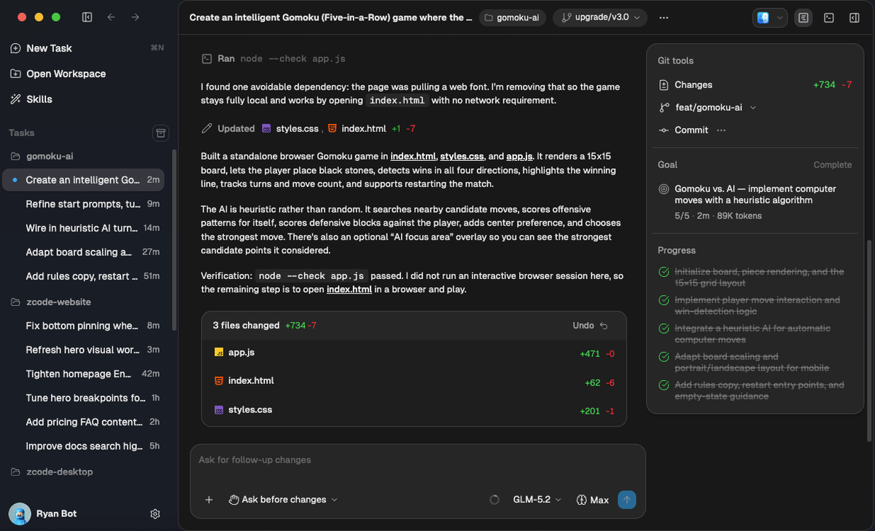The image size is (875, 531).
Task: Open task 'Add pricing FAQ content...'
Action: [84, 422]
